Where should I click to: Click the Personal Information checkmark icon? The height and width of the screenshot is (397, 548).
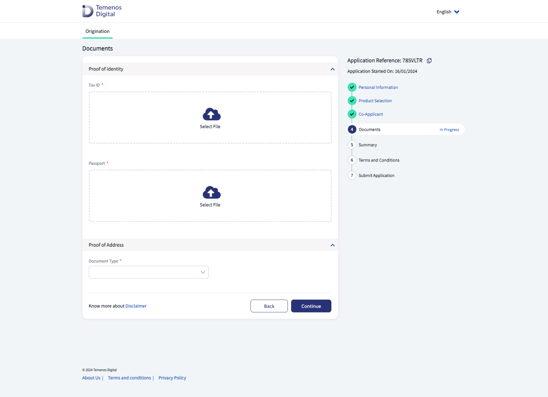352,87
